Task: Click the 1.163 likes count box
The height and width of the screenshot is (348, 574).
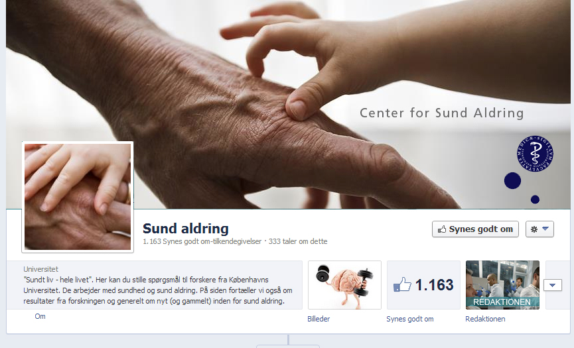Action: pyautogui.click(x=423, y=285)
